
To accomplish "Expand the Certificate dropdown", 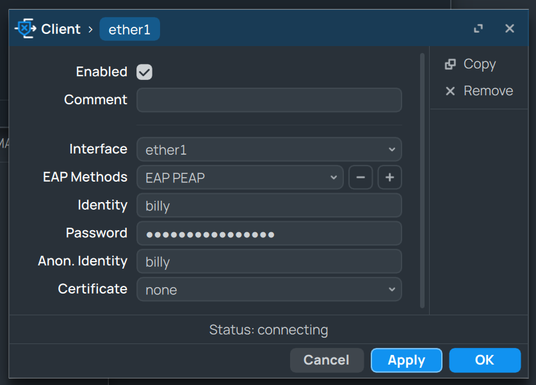I will pyautogui.click(x=269, y=290).
